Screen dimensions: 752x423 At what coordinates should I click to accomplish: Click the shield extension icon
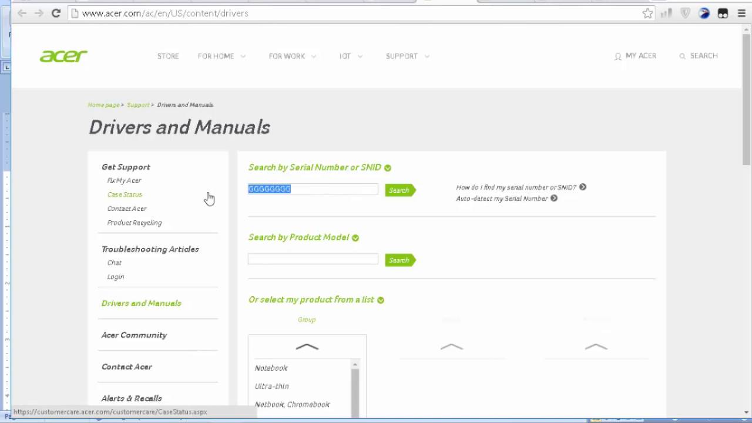685,13
